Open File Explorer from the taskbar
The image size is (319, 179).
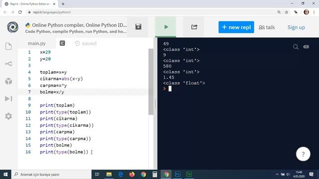[x=109, y=175]
